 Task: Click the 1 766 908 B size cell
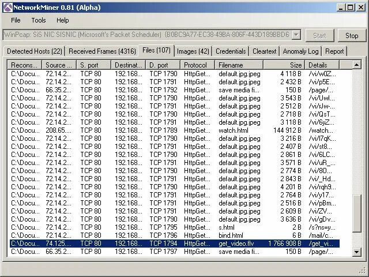[285, 244]
